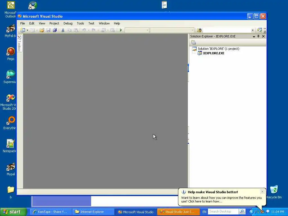Close the Help make Visual Studio better balloon
This screenshot has width=288, height=216.
point(262,192)
